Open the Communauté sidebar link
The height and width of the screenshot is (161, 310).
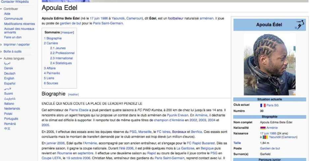13,19
